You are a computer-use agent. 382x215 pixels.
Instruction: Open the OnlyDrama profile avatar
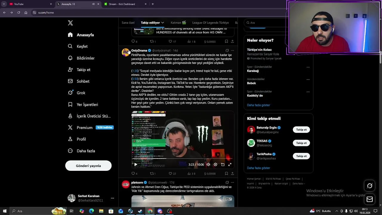click(x=126, y=52)
